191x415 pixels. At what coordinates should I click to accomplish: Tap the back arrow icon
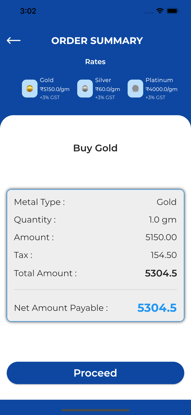13,40
